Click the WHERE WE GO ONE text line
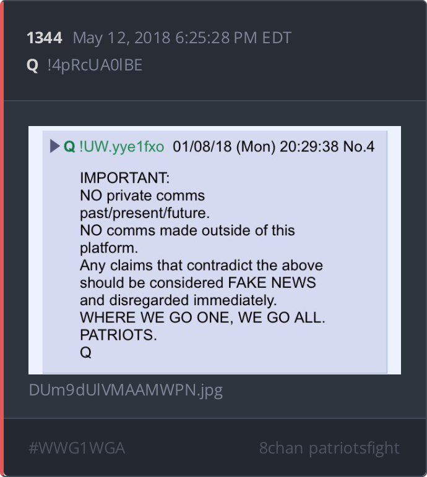427x477 pixels. tap(202, 318)
